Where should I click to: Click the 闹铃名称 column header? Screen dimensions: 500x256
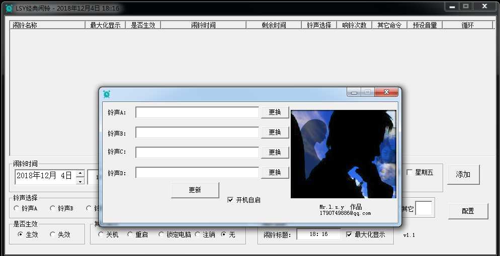(47, 25)
